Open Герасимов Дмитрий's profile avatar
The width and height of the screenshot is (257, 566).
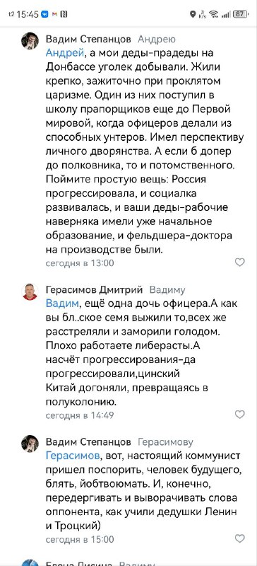[30, 291]
